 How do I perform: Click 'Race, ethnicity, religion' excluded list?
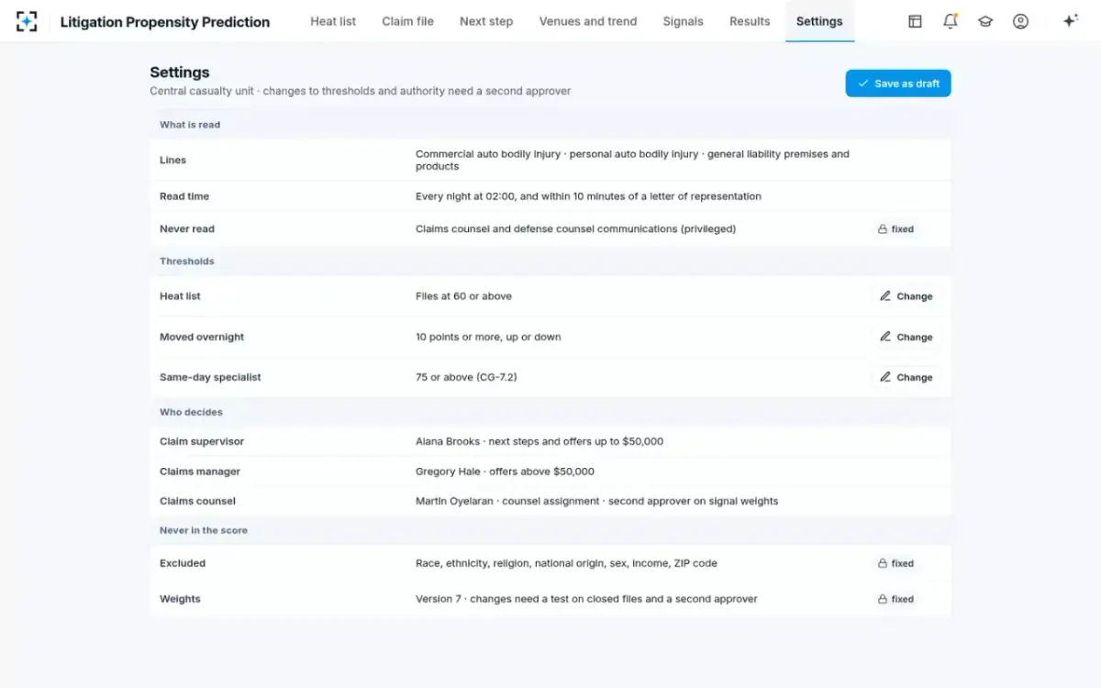[566, 563]
